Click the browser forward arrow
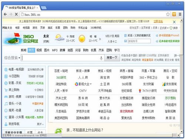This screenshot has width=185, height=139. point(11,14)
